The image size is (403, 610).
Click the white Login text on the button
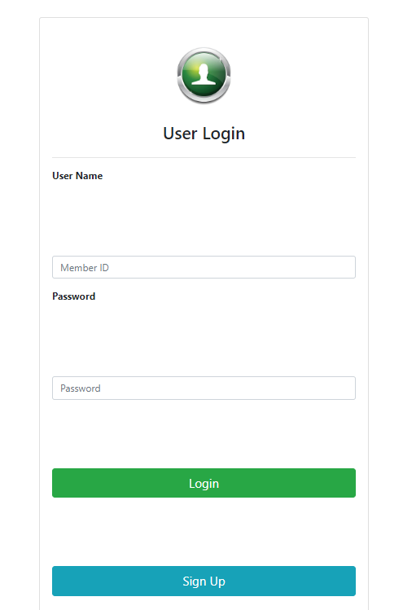(204, 483)
